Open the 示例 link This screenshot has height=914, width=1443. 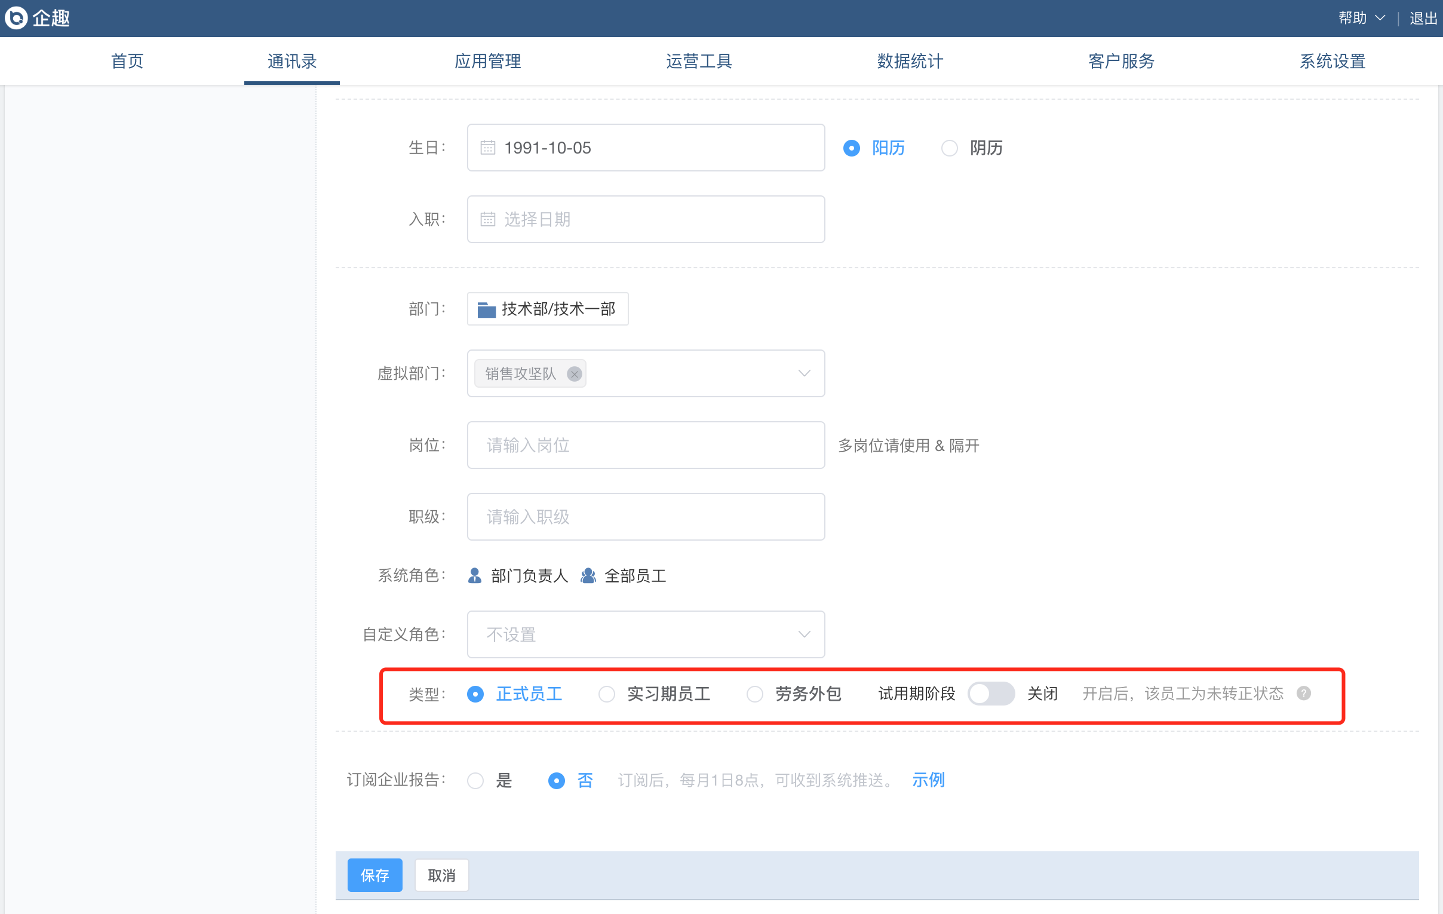928,780
